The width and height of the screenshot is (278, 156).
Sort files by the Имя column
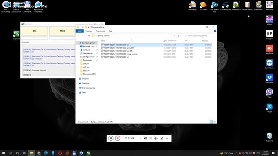coord(103,41)
